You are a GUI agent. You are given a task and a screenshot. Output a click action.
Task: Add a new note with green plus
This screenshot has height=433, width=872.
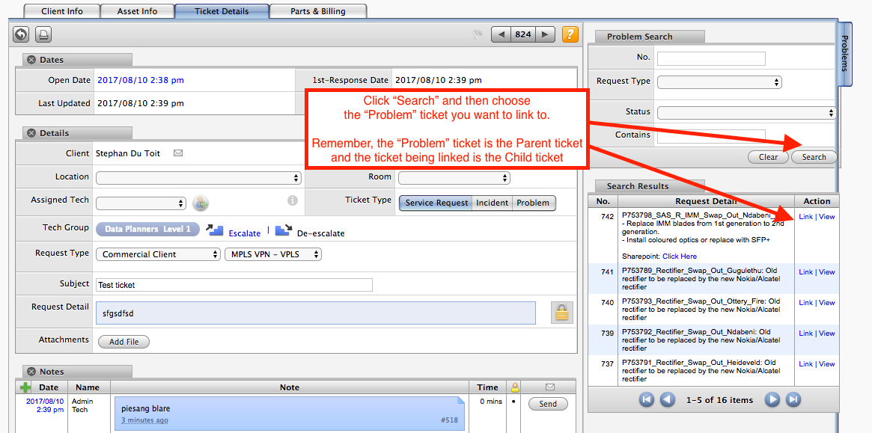click(x=25, y=387)
